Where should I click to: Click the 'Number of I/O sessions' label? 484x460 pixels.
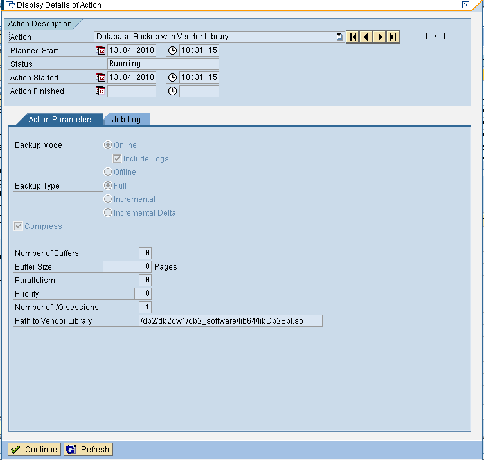pyautogui.click(x=57, y=308)
